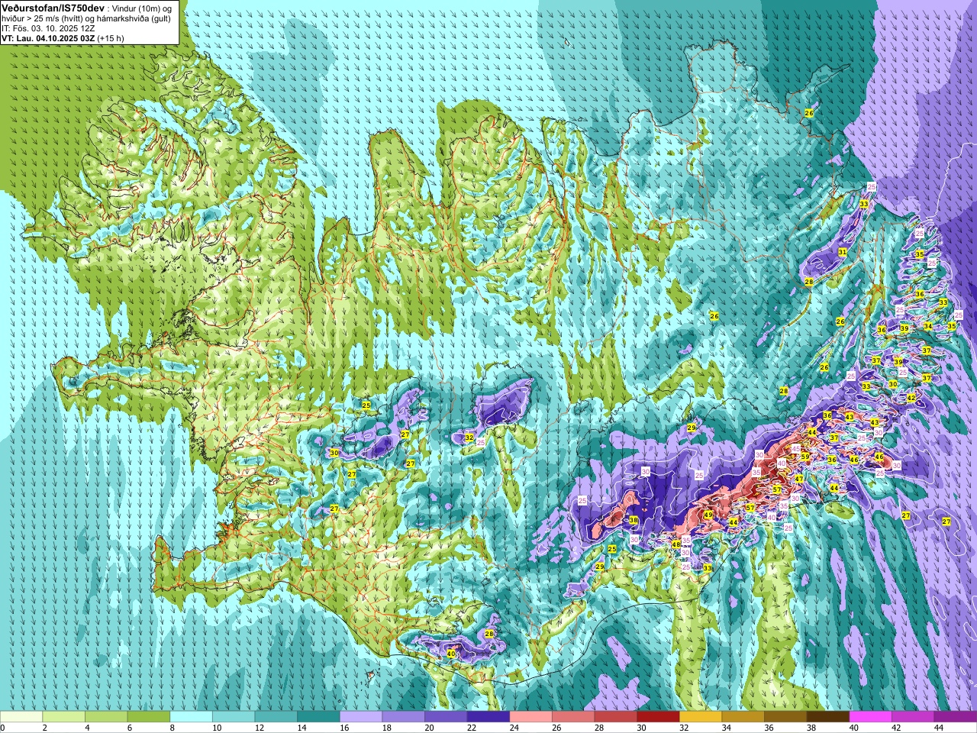
Task: Pick the 44+ m/s dark magenta legend swatch
Action: [x=955, y=717]
